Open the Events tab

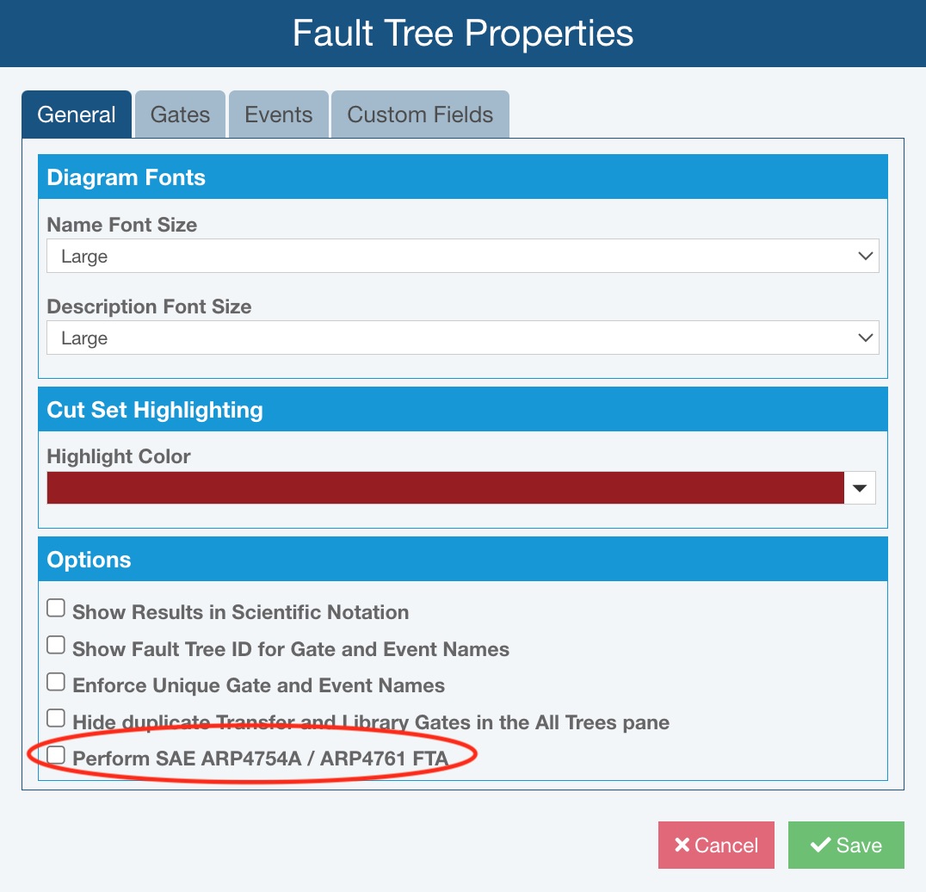(278, 115)
